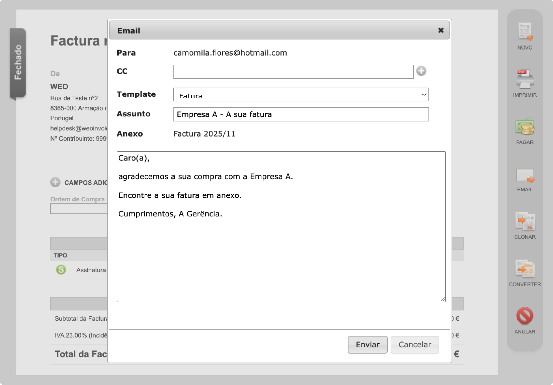Click the CONVERTER document icon
This screenshot has width=553, height=385.
coord(525,269)
